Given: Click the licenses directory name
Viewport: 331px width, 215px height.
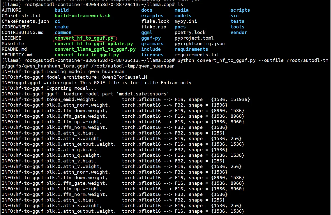Looking at the screenshot, I should coord(152,55).
